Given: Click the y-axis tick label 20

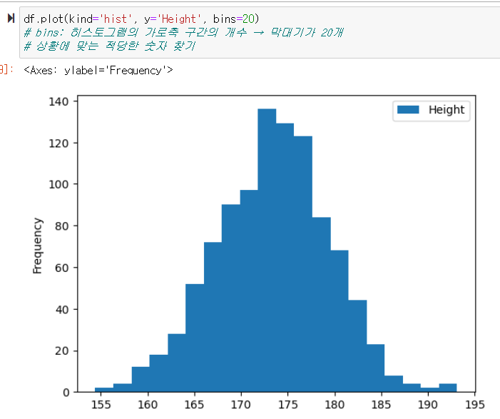Looking at the screenshot, I should pos(61,351).
